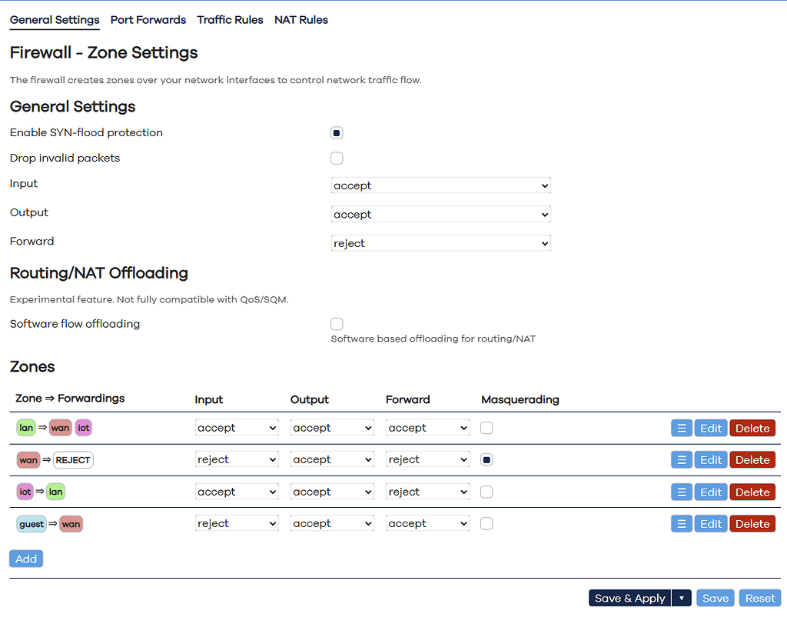The image size is (787, 624).
Task: Switch to the Port Forwards tab
Action: tap(148, 20)
